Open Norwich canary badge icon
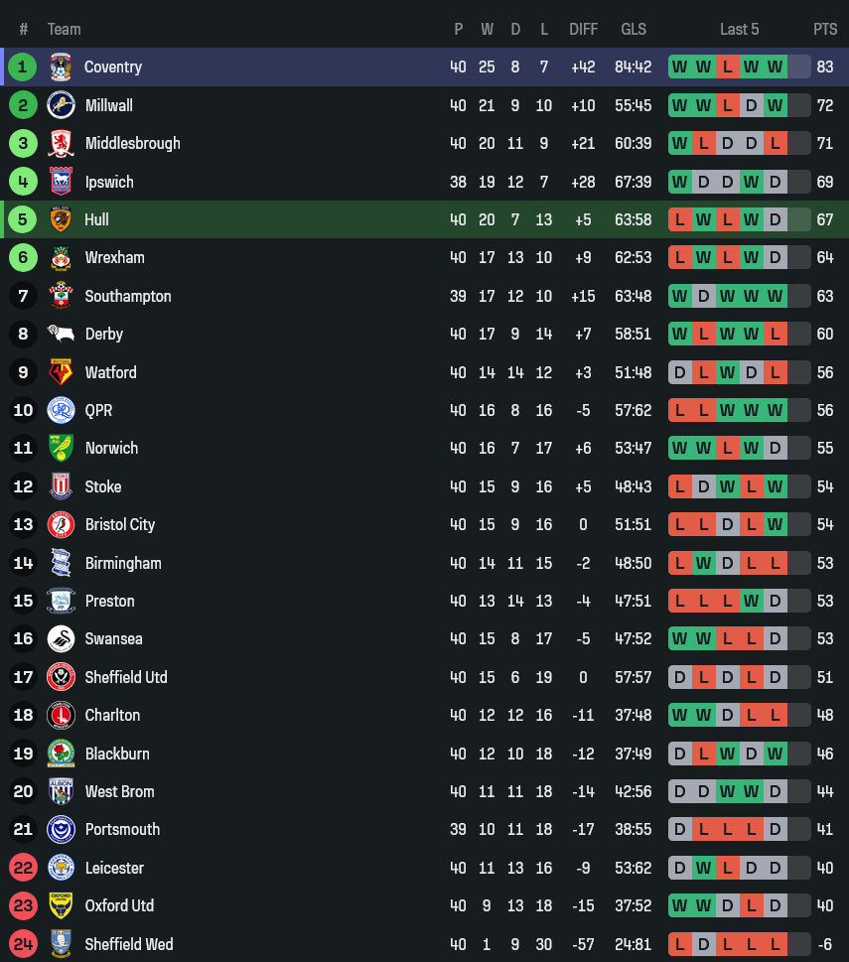The height and width of the screenshot is (962, 849). [x=61, y=448]
